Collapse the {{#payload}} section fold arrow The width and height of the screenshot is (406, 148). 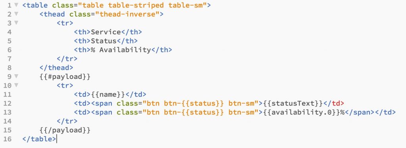click(x=16, y=76)
